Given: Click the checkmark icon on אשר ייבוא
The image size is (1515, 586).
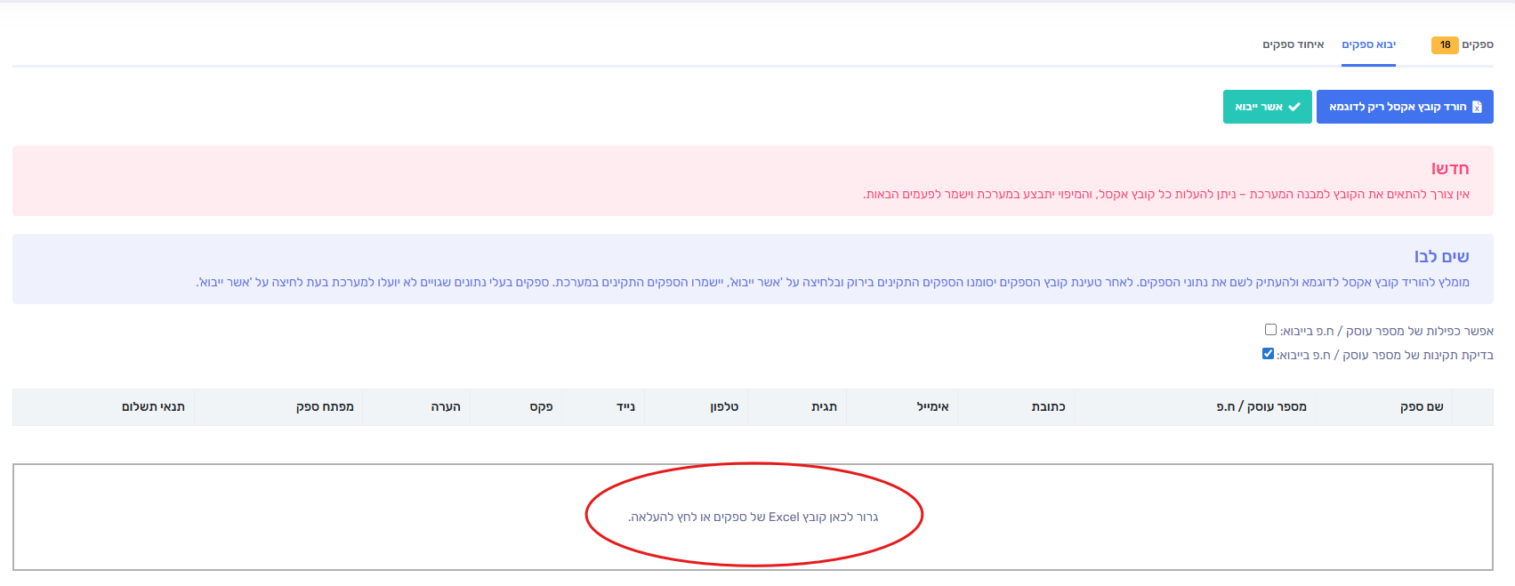Looking at the screenshot, I should [x=1294, y=107].
